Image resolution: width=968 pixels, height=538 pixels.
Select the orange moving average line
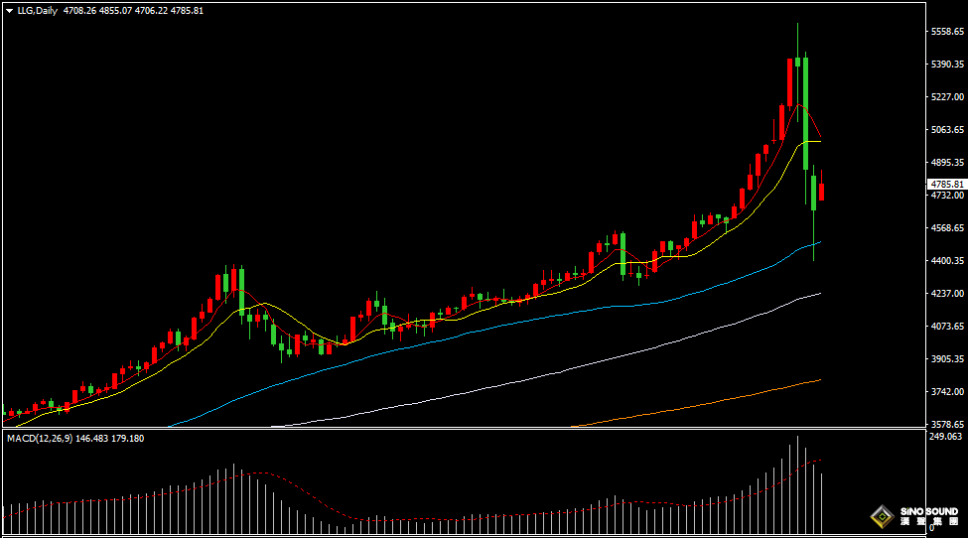(x=695, y=404)
